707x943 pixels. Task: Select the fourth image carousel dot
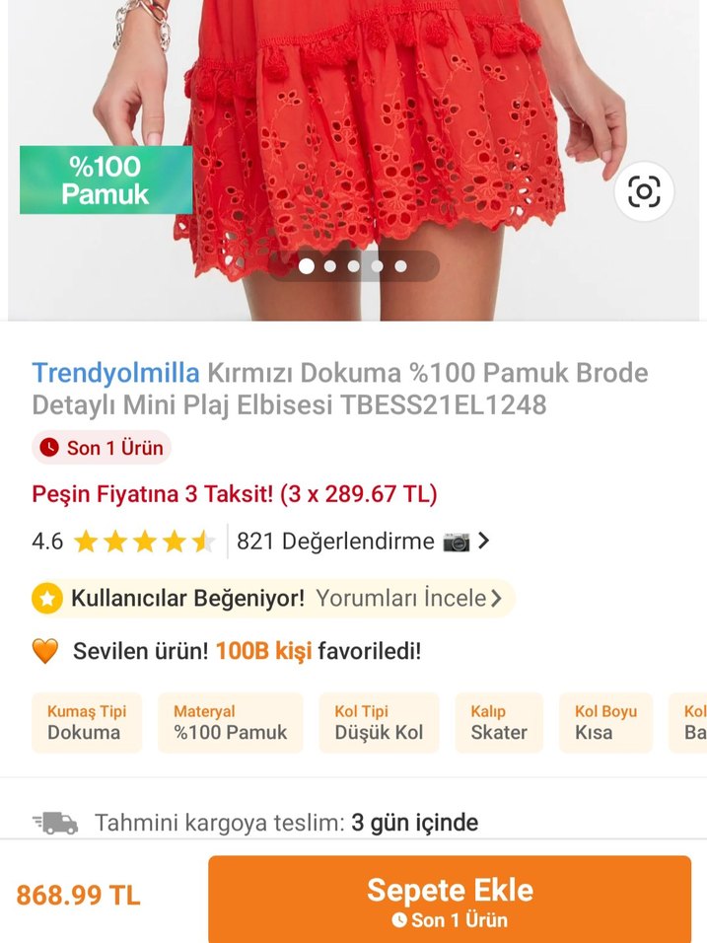coord(375,264)
